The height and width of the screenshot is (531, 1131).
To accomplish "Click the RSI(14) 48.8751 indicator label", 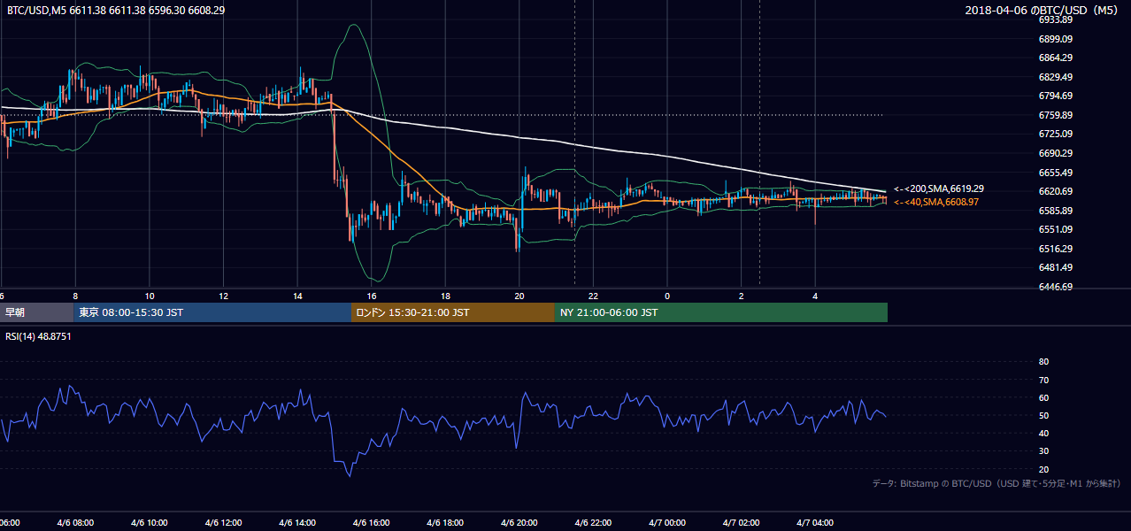I will coord(38,336).
